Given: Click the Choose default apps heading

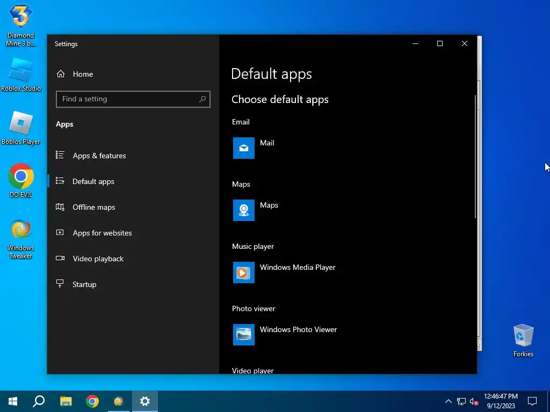Looking at the screenshot, I should pos(280,99).
